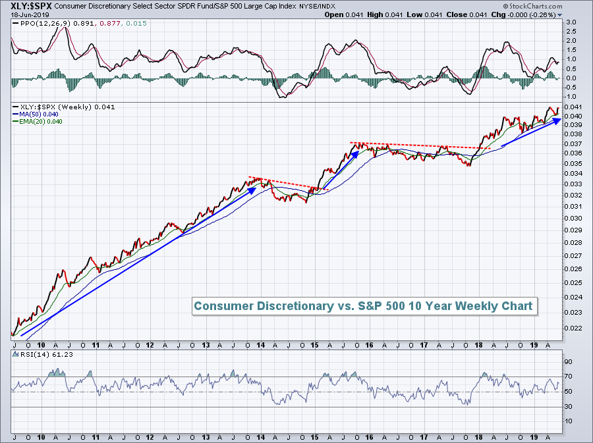
Task: Click year 14 on the bottom RSI time axis
Action: [x=261, y=438]
